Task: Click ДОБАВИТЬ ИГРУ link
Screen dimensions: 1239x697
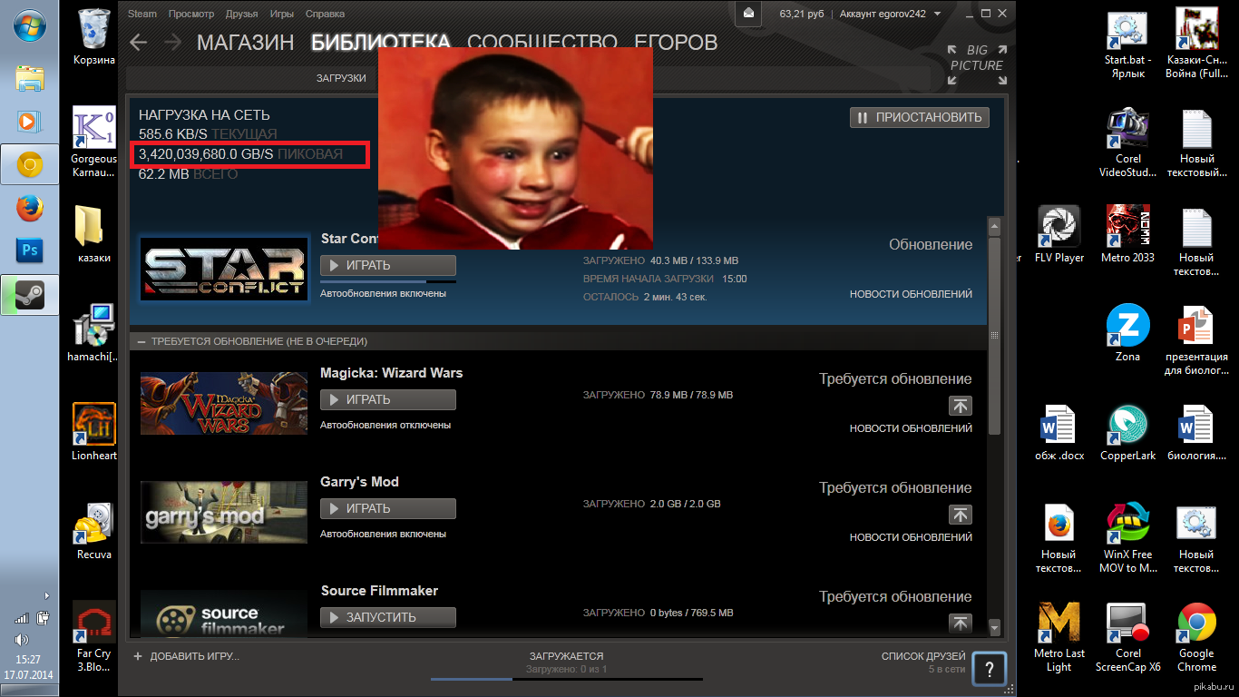Action: [194, 656]
